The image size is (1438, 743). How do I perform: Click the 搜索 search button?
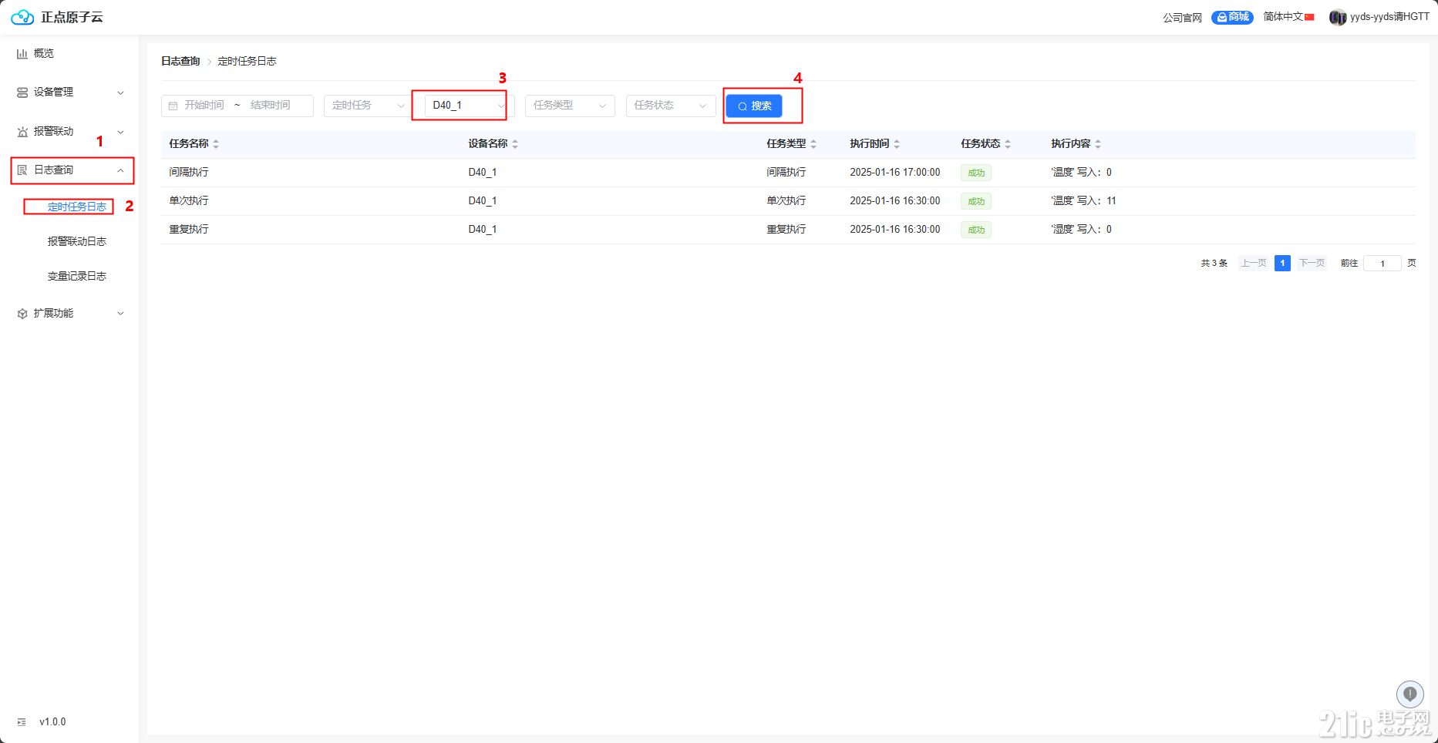coord(754,106)
